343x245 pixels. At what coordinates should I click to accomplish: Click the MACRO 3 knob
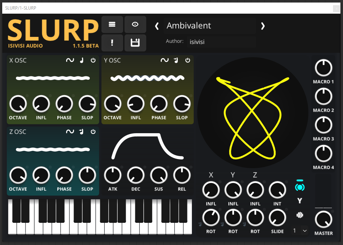click(x=323, y=125)
